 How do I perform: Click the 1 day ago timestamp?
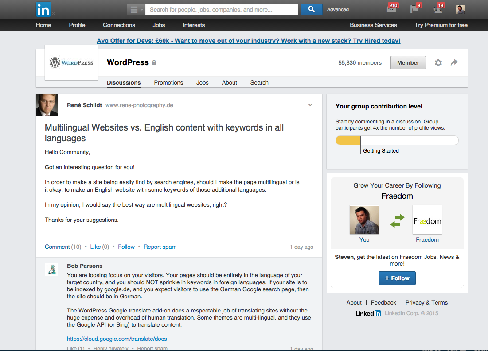(301, 247)
